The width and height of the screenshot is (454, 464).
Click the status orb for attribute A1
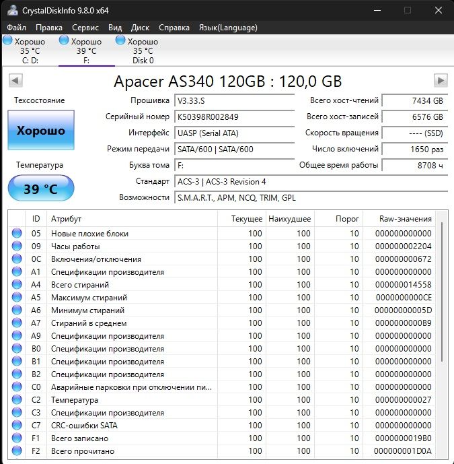[17, 271]
